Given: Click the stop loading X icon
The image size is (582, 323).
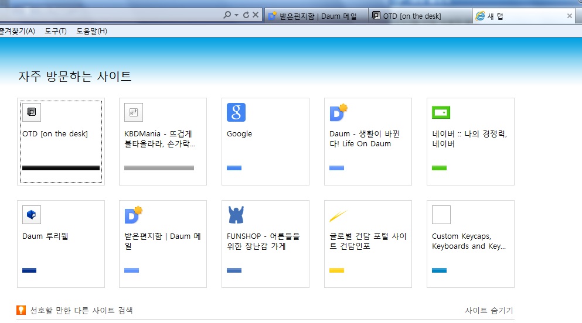Looking at the screenshot, I should [256, 15].
